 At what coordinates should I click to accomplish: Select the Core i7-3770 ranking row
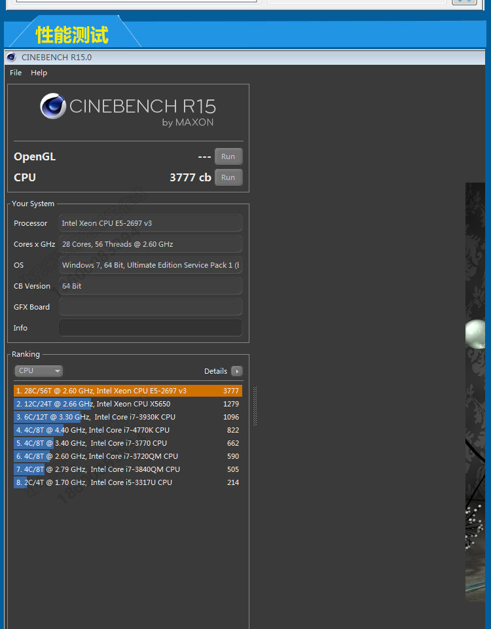pyautogui.click(x=128, y=443)
